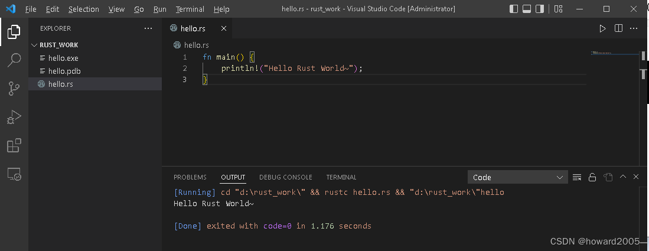Open the Terminal menu
Image resolution: width=649 pixels, height=251 pixels.
point(190,9)
